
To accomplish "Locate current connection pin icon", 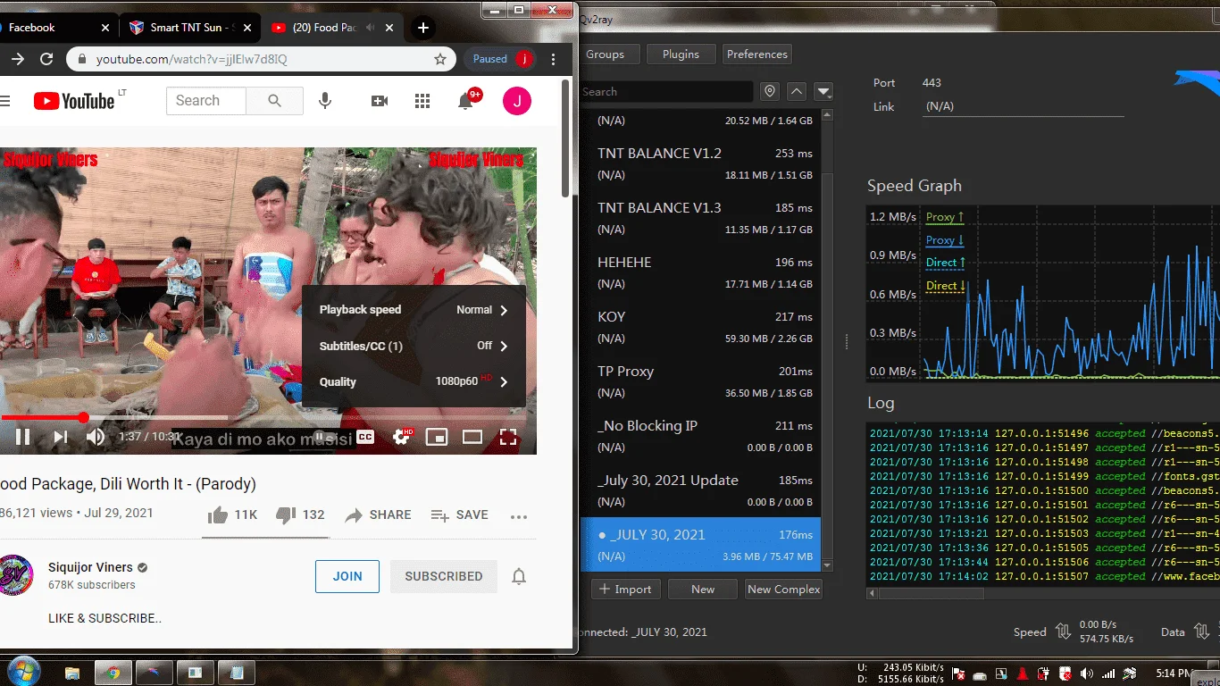I will (x=770, y=91).
